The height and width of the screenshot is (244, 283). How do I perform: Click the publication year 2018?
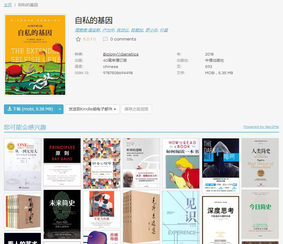coord(209,54)
